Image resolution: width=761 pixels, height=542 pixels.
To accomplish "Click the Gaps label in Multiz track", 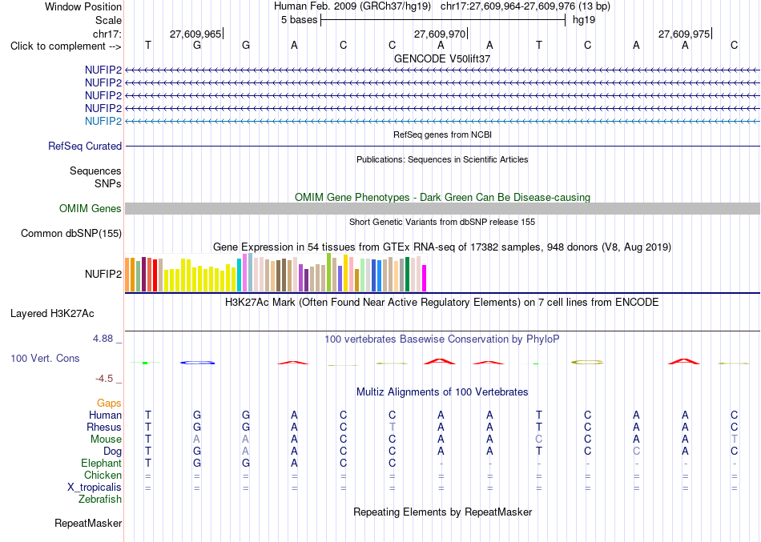I will click(x=109, y=403).
